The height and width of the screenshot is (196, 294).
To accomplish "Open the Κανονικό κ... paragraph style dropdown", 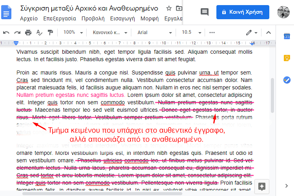I will click(110, 33).
